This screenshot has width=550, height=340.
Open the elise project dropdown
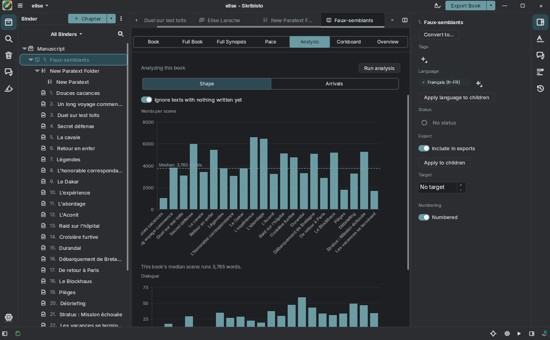pos(40,6)
